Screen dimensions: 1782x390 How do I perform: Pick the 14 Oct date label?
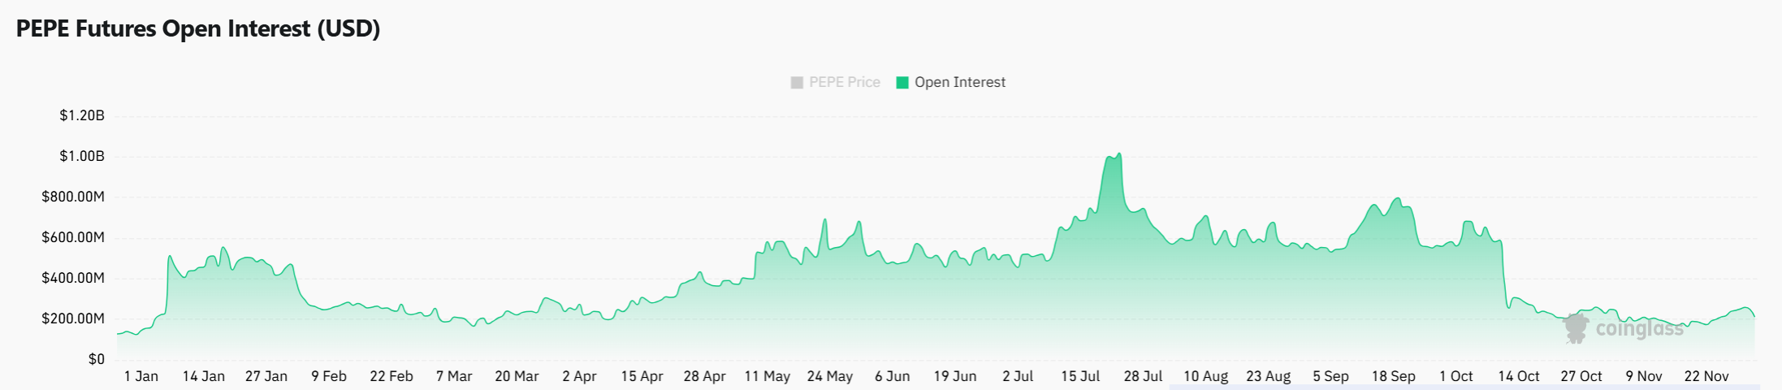1519,376
